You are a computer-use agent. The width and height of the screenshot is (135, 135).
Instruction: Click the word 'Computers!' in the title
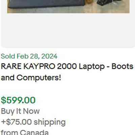pos(39,78)
